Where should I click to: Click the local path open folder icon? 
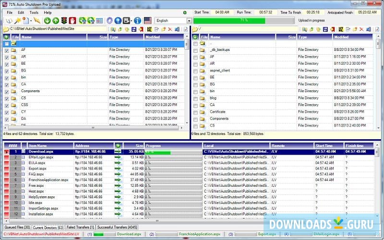[6, 29]
